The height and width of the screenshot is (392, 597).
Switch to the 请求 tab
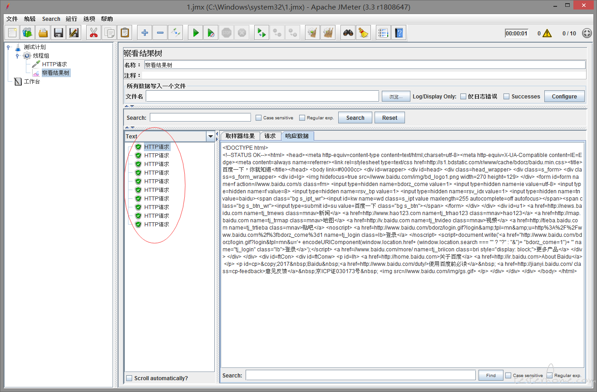pos(270,136)
